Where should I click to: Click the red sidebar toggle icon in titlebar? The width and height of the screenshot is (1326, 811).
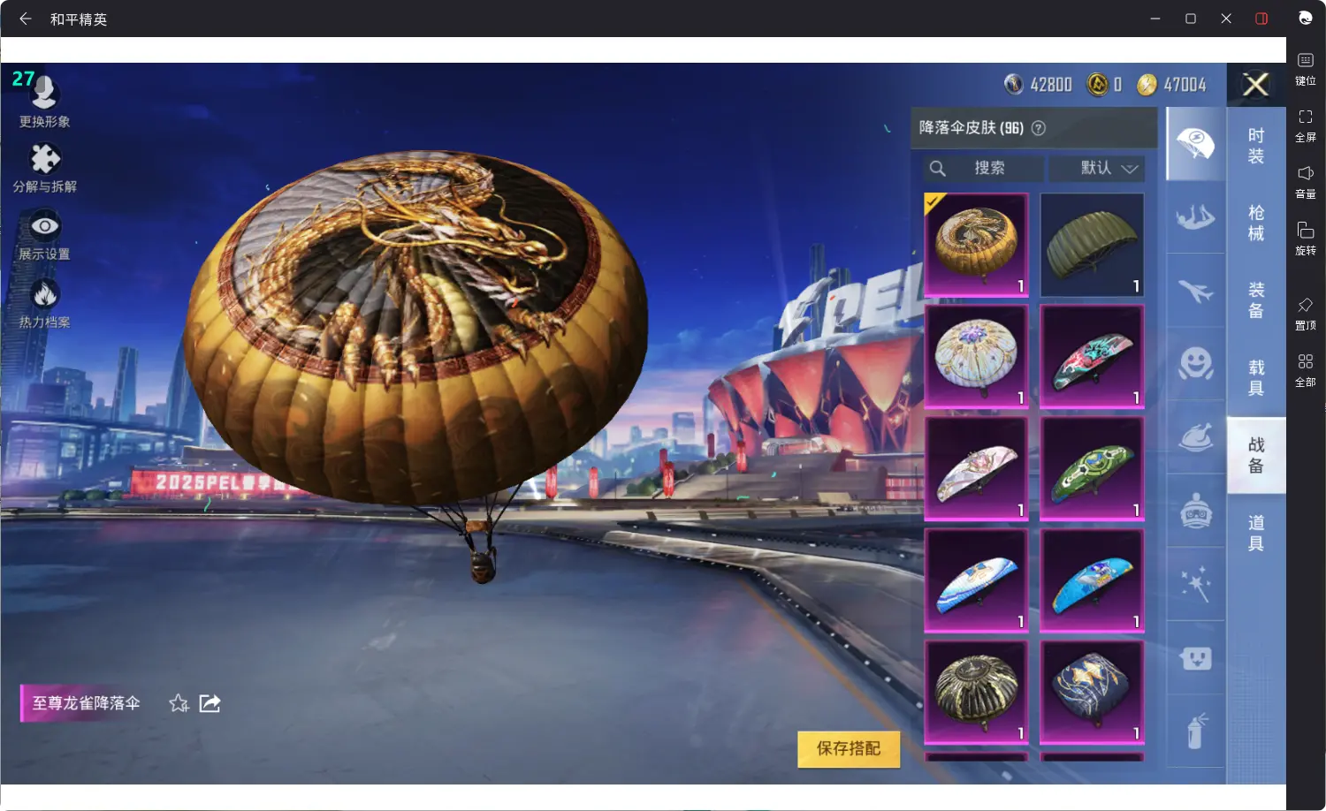[x=1261, y=19]
